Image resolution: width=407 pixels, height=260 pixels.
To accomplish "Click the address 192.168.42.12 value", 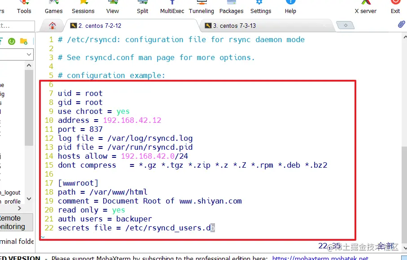I will (x=132, y=120).
